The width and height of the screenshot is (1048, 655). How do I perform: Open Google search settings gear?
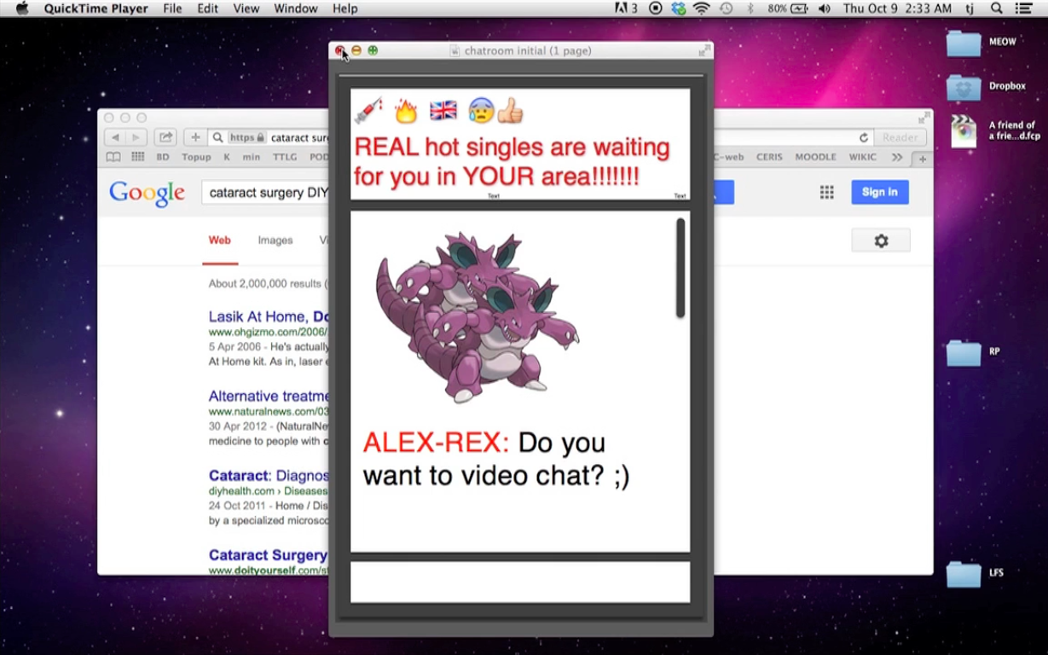[881, 241]
